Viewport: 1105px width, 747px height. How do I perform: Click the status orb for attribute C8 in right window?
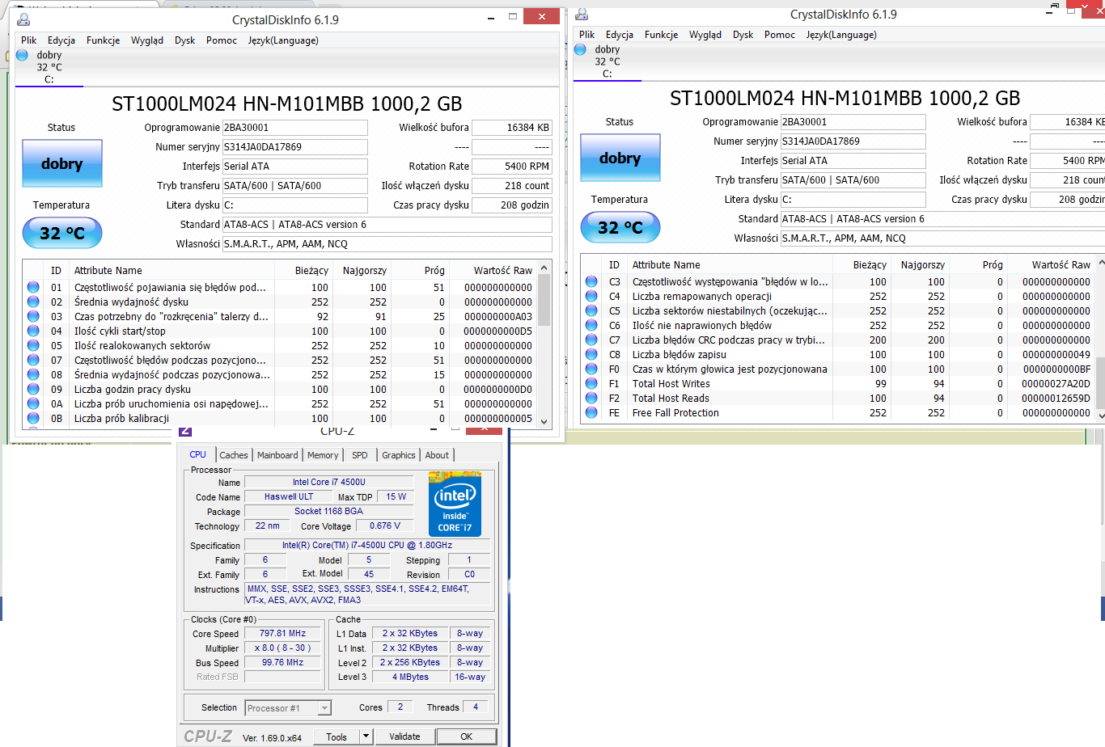(591, 354)
